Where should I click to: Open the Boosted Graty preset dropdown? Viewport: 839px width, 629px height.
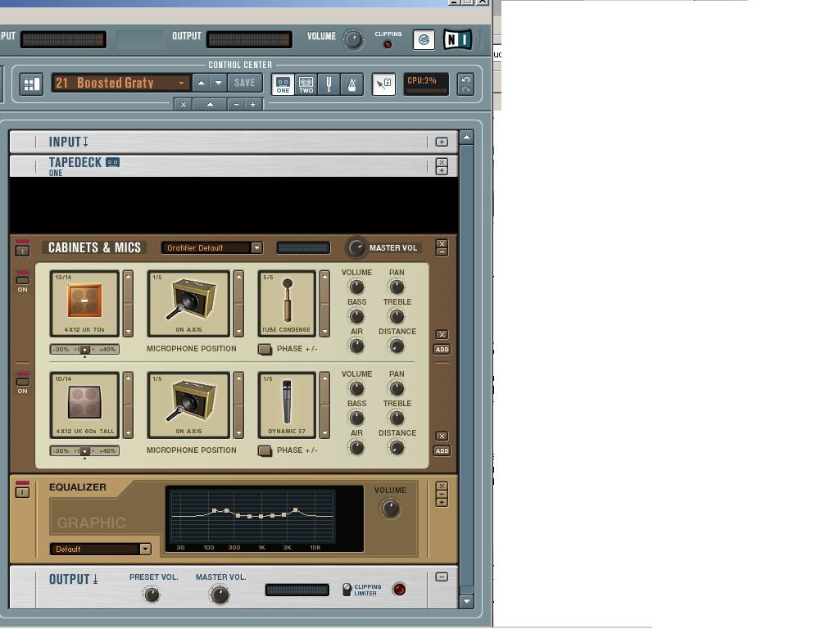tap(182, 83)
